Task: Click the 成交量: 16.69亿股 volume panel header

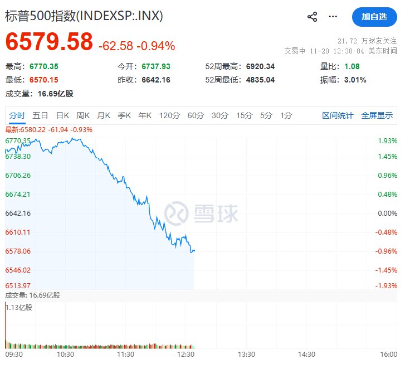Action: point(33,295)
